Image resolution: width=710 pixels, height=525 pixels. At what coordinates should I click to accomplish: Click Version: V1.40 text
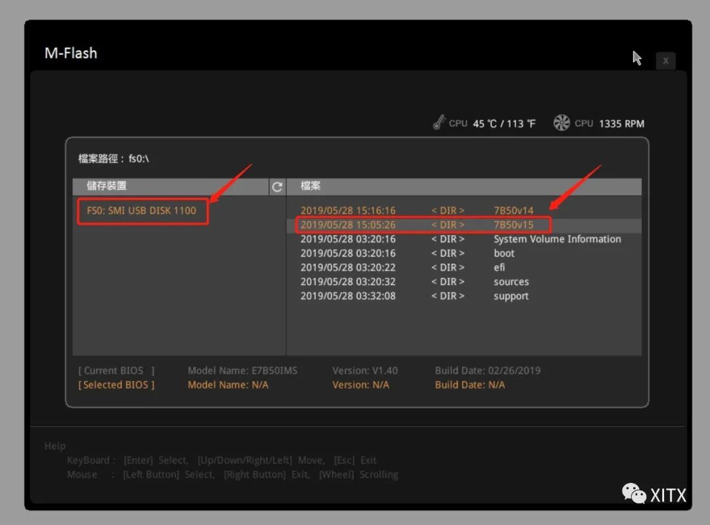pyautogui.click(x=365, y=370)
